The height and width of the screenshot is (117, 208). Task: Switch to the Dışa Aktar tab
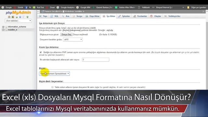click(92, 16)
